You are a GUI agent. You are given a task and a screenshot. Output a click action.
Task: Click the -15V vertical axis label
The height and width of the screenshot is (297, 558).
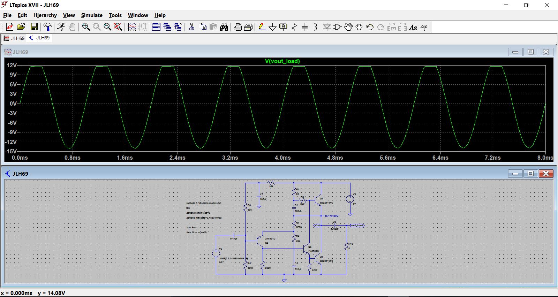(11, 151)
